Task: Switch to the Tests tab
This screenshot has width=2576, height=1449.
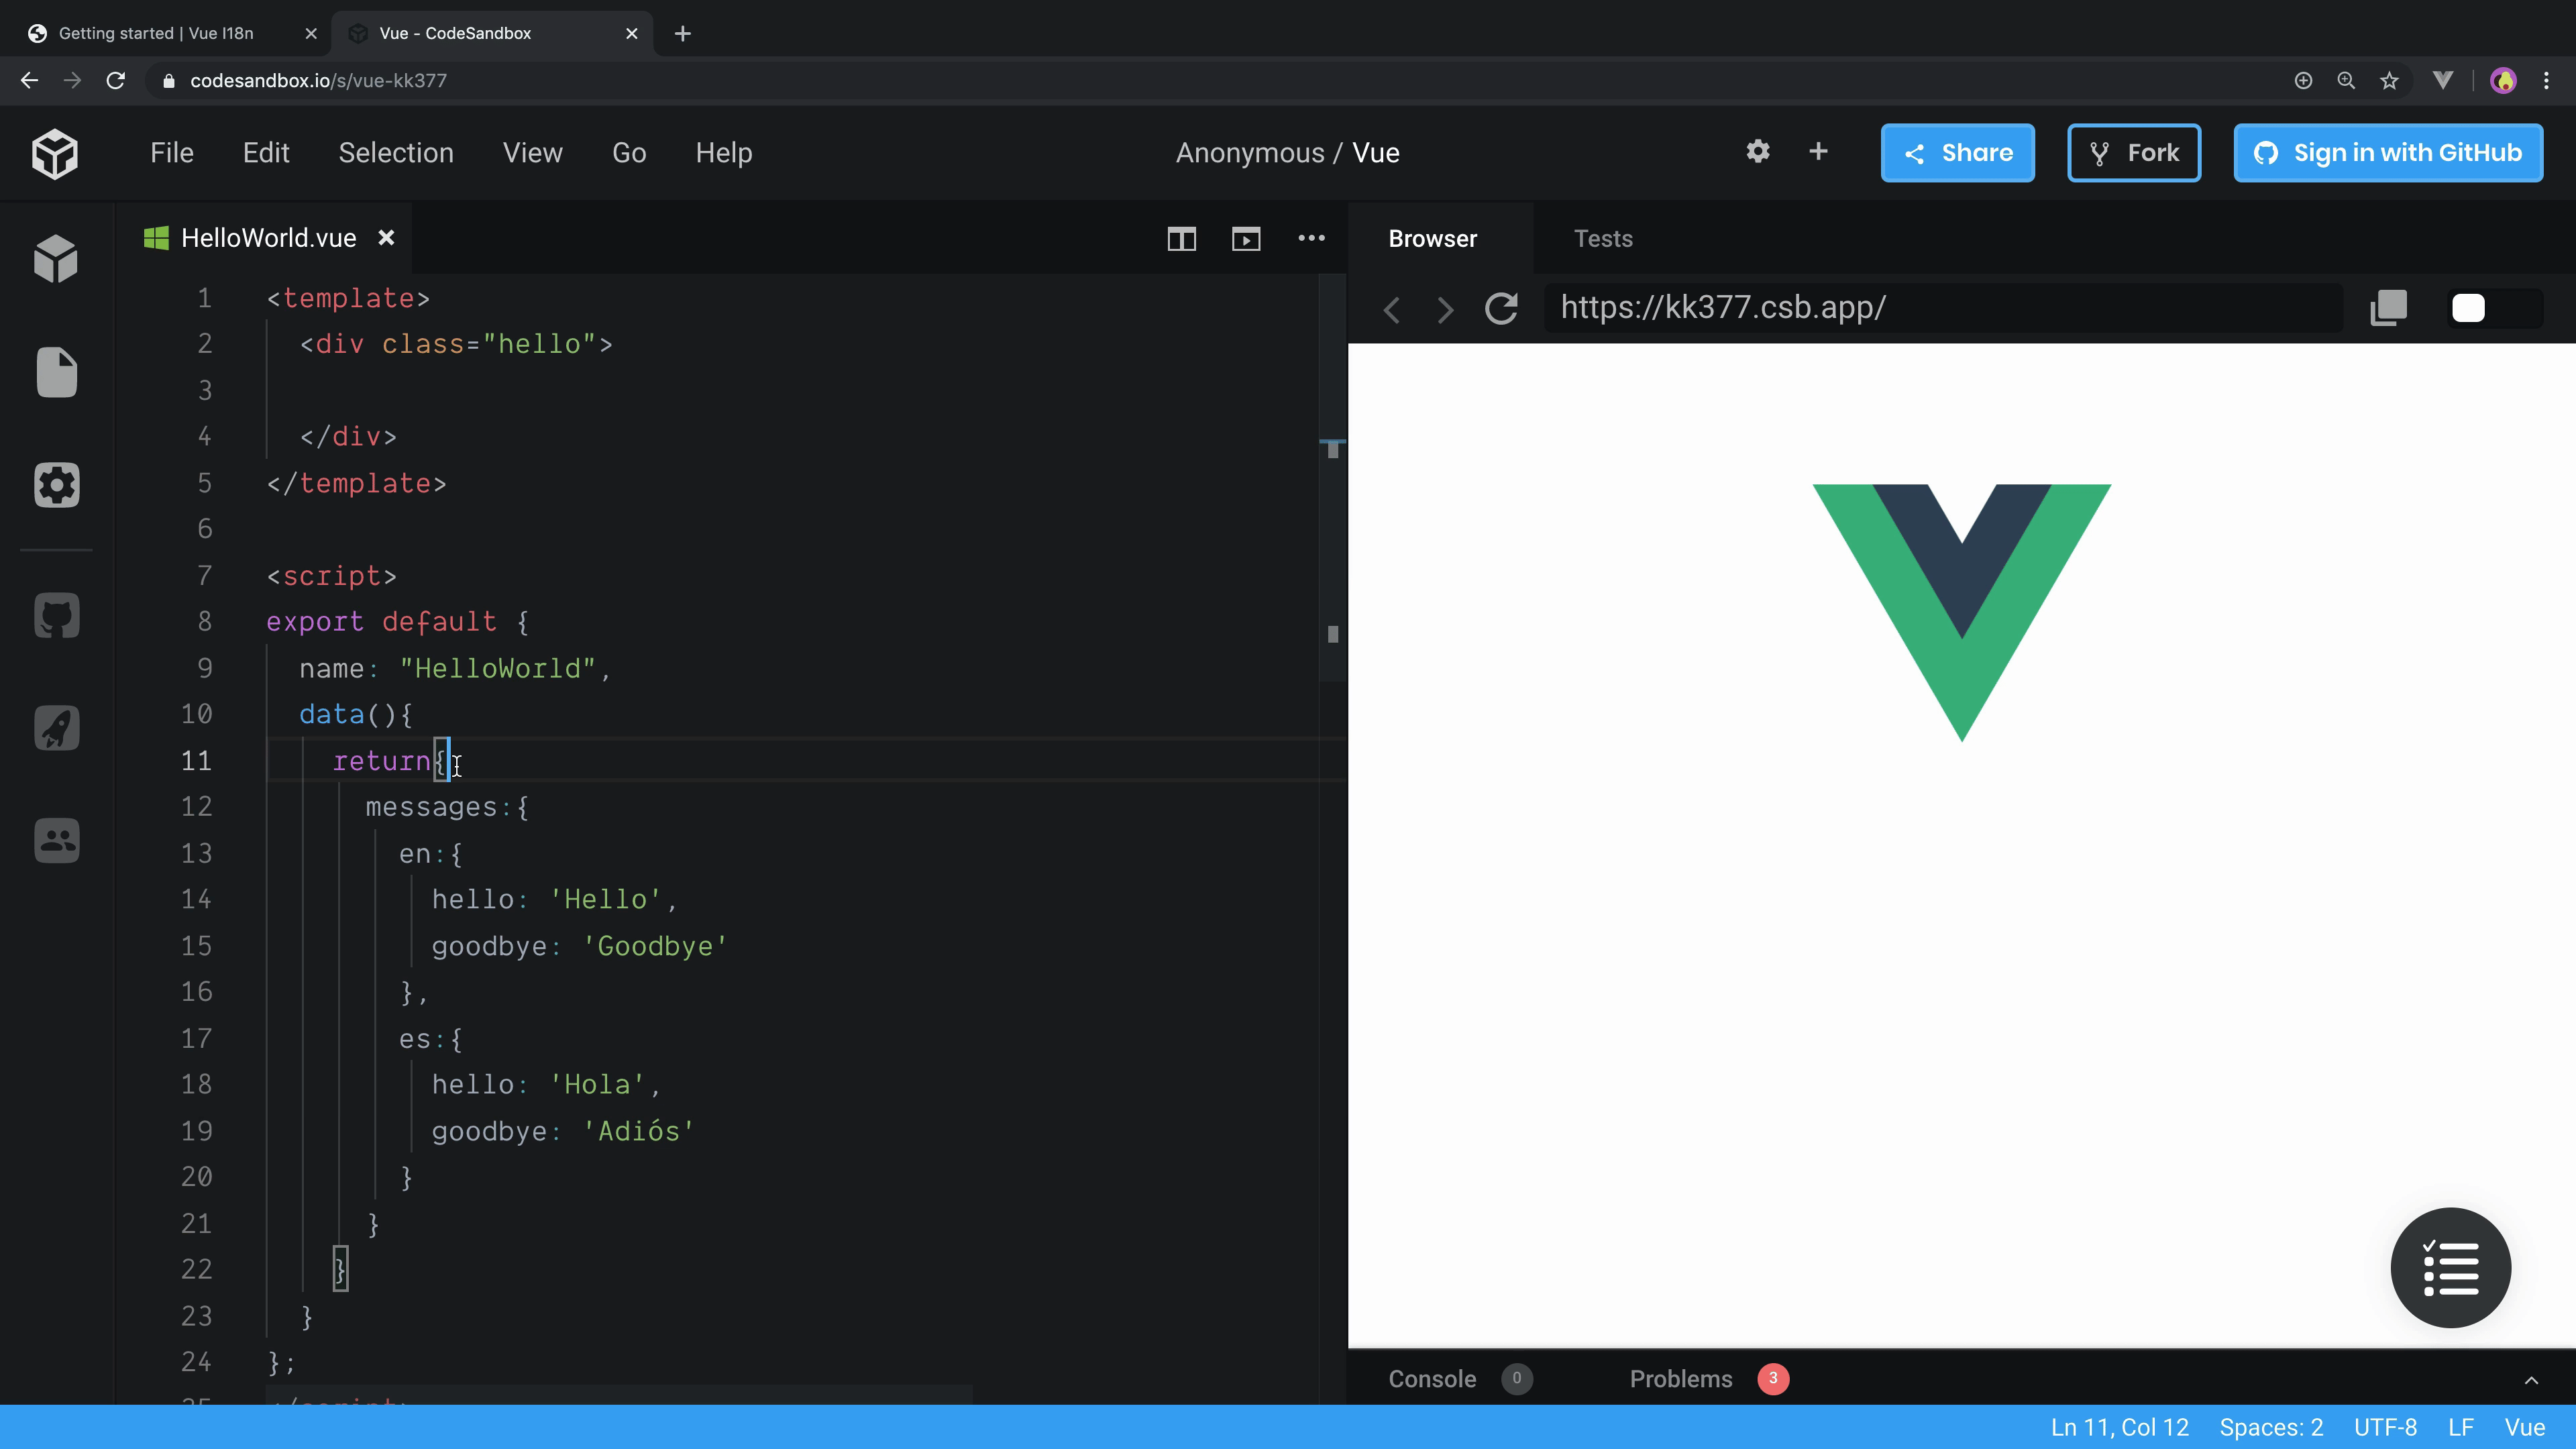Action: pyautogui.click(x=1603, y=239)
